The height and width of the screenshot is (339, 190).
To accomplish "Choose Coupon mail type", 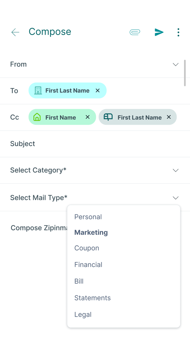I will pos(87,248).
